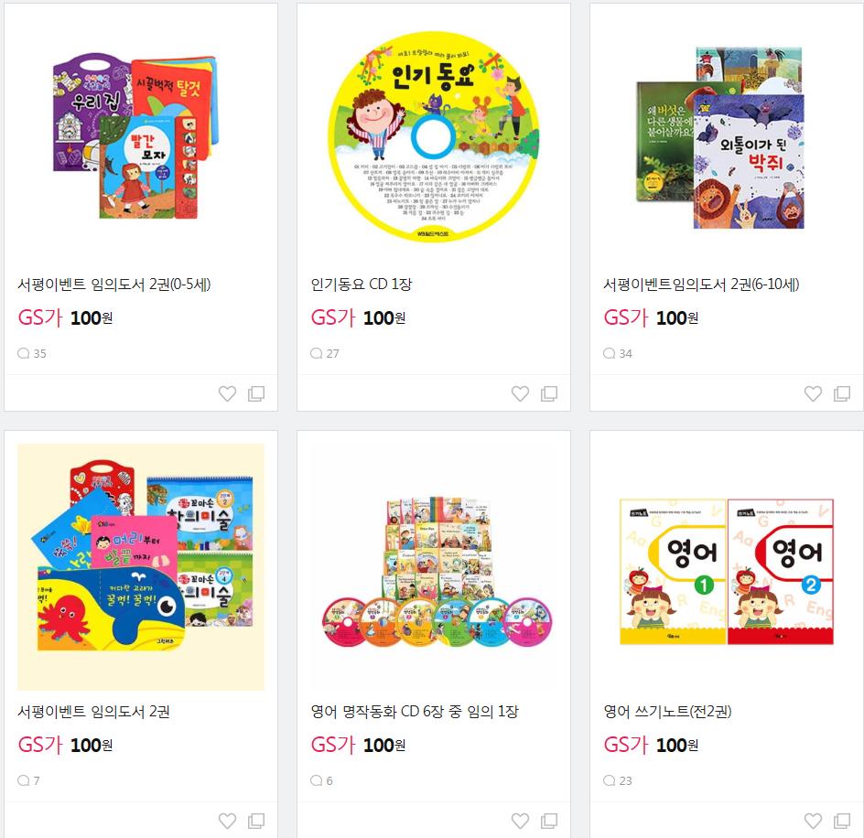The height and width of the screenshot is (838, 864).
Task: Add 서평이벤트 임의도서 2권(0-5세) to wishlist heart
Action: (x=227, y=393)
